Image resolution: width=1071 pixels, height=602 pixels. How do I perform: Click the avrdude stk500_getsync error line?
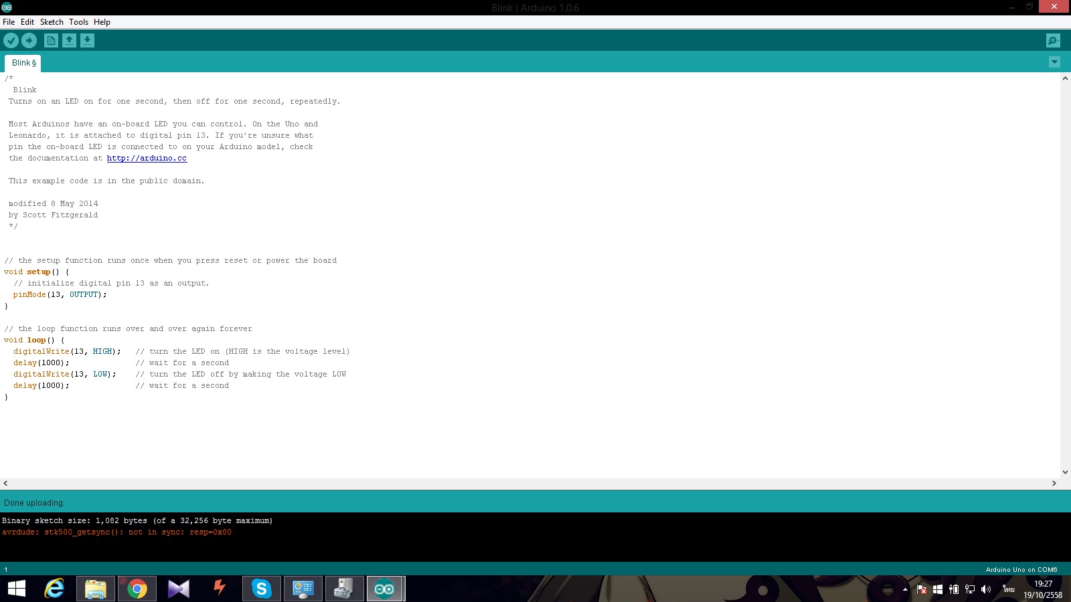pos(116,532)
